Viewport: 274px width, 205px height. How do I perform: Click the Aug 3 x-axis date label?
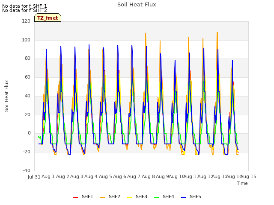(77, 176)
